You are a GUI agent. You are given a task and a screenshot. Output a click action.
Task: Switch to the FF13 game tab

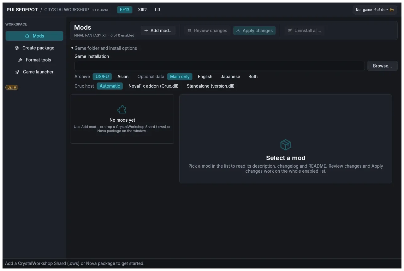pos(125,10)
